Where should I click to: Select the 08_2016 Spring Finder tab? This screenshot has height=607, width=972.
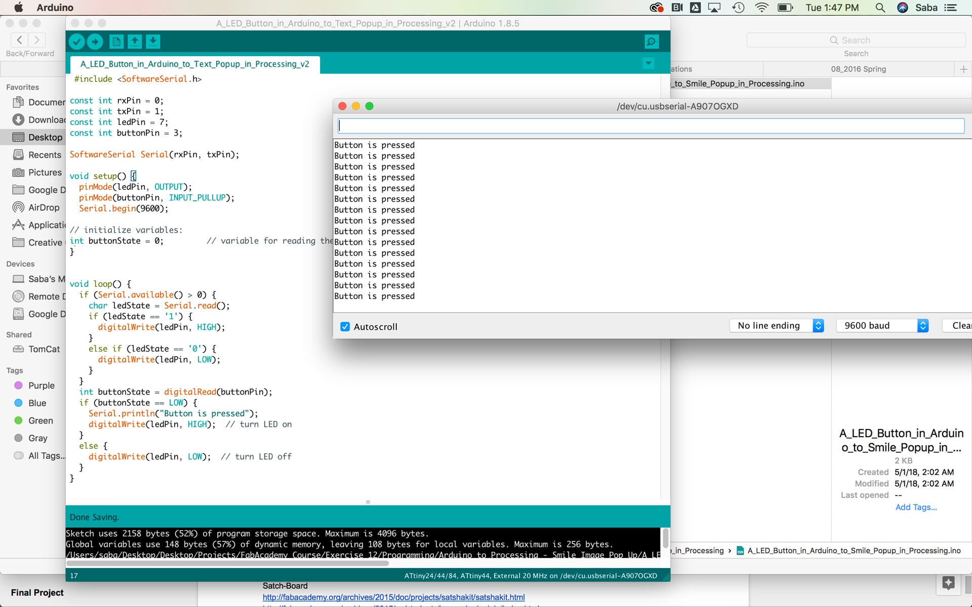858,69
